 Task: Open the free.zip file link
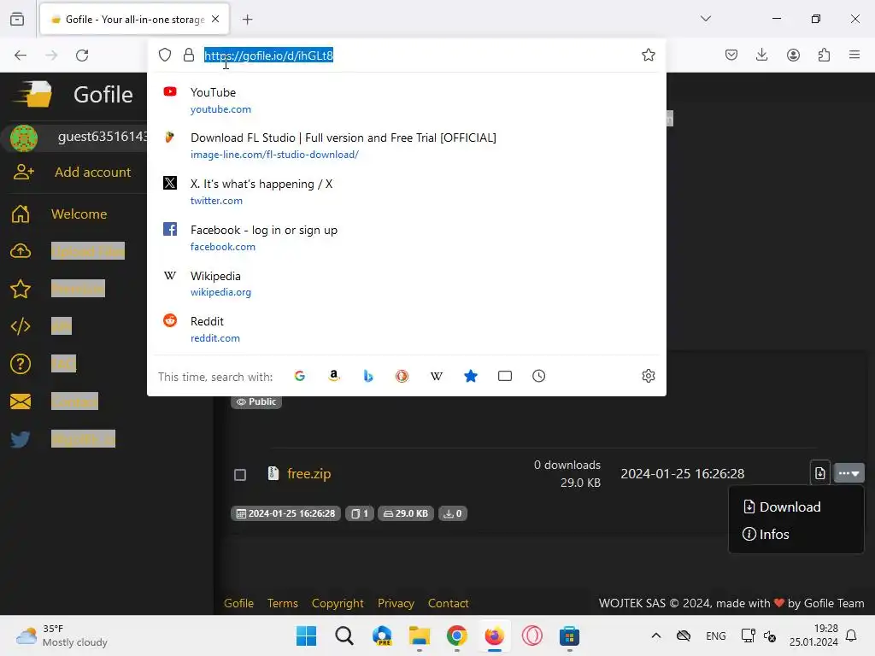pyautogui.click(x=309, y=473)
